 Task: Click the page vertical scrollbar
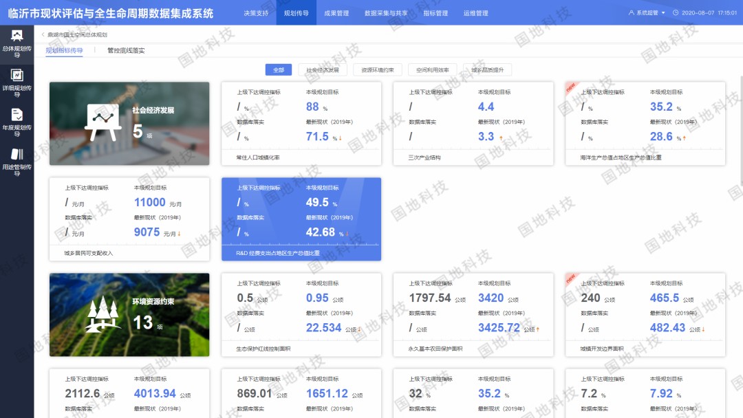tap(741, 130)
